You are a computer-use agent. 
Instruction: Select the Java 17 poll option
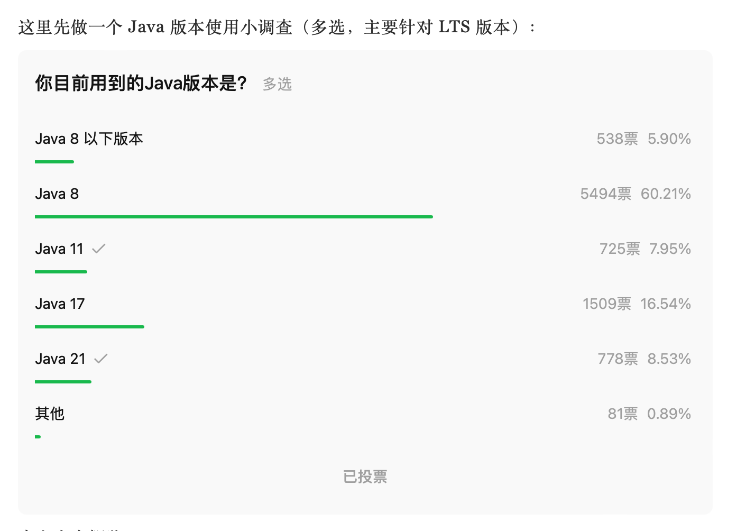pyautogui.click(x=60, y=304)
